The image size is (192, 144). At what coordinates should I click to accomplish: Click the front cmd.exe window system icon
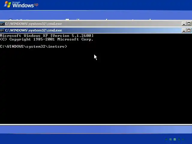click(x=2, y=30)
